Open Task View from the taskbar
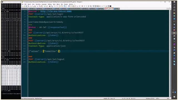The image size is (178, 100). click(x=174, y=10)
